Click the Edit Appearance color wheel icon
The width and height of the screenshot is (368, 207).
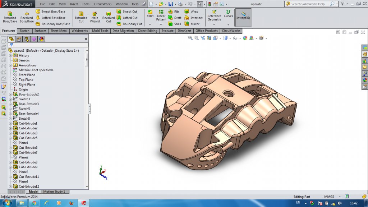245,38
